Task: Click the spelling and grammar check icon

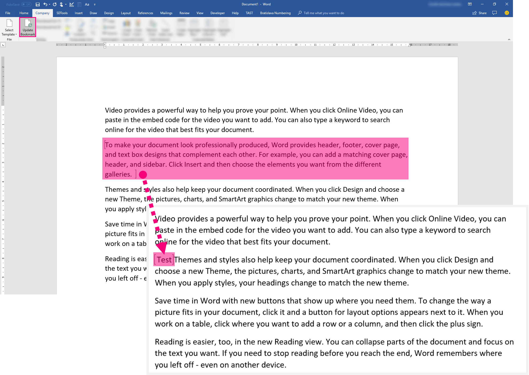Action: tap(72, 4)
